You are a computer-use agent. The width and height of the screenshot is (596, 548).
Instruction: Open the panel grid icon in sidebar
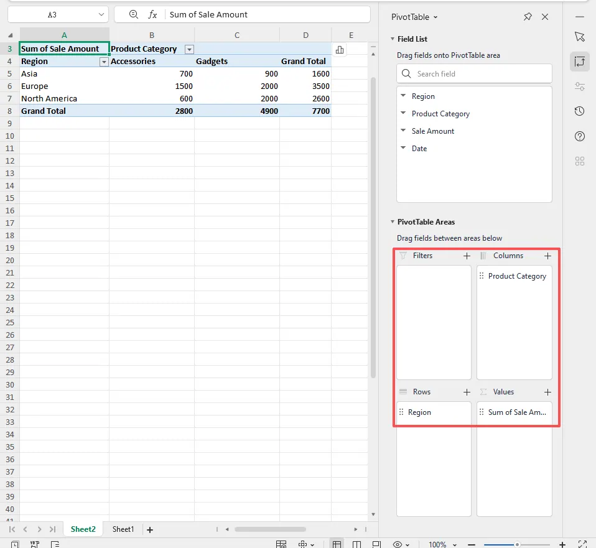(x=579, y=161)
